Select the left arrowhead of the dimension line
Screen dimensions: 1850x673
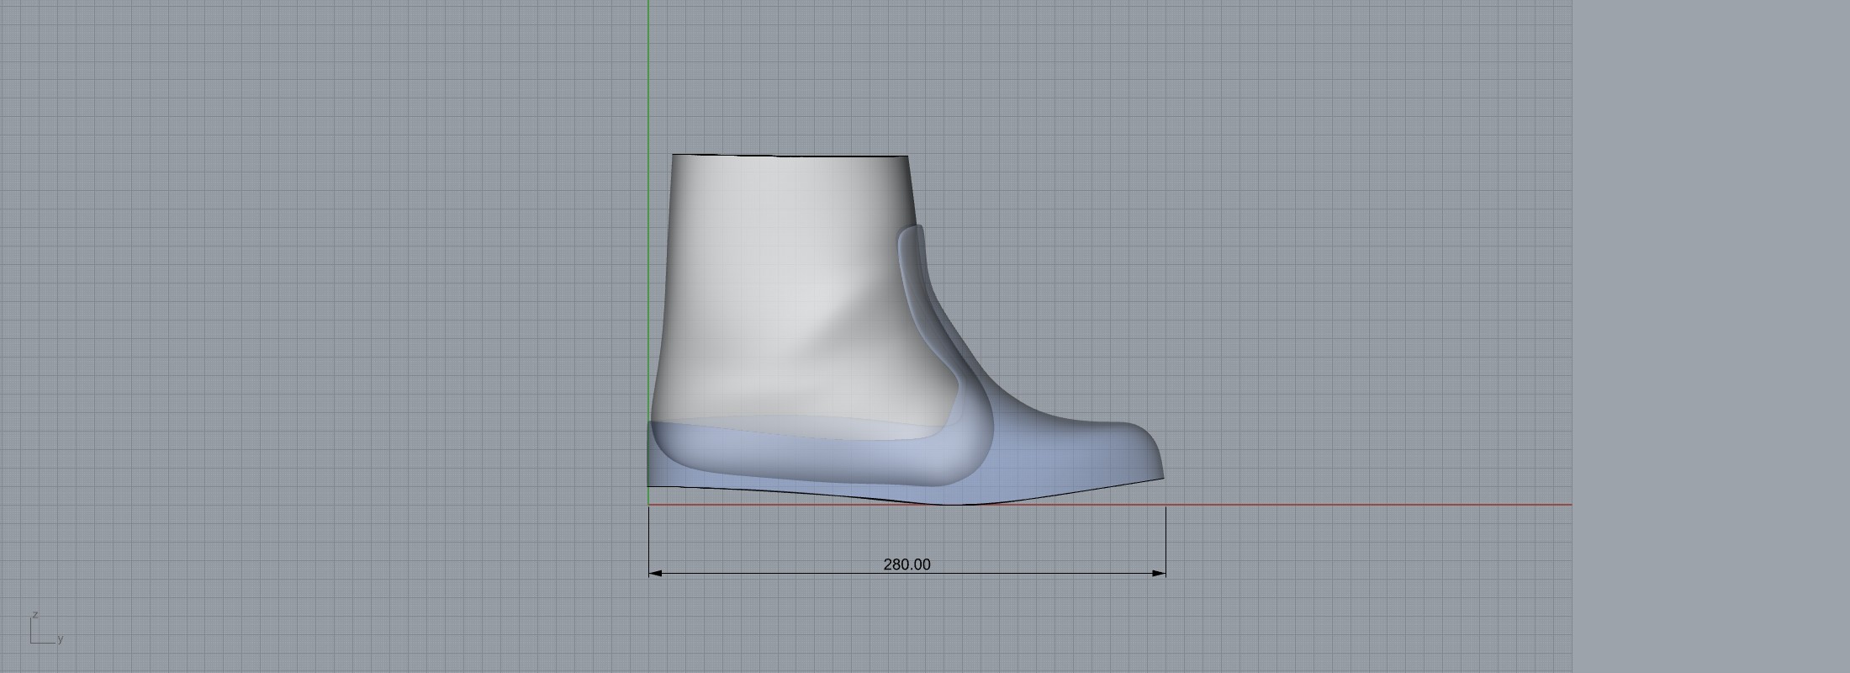tap(656, 573)
